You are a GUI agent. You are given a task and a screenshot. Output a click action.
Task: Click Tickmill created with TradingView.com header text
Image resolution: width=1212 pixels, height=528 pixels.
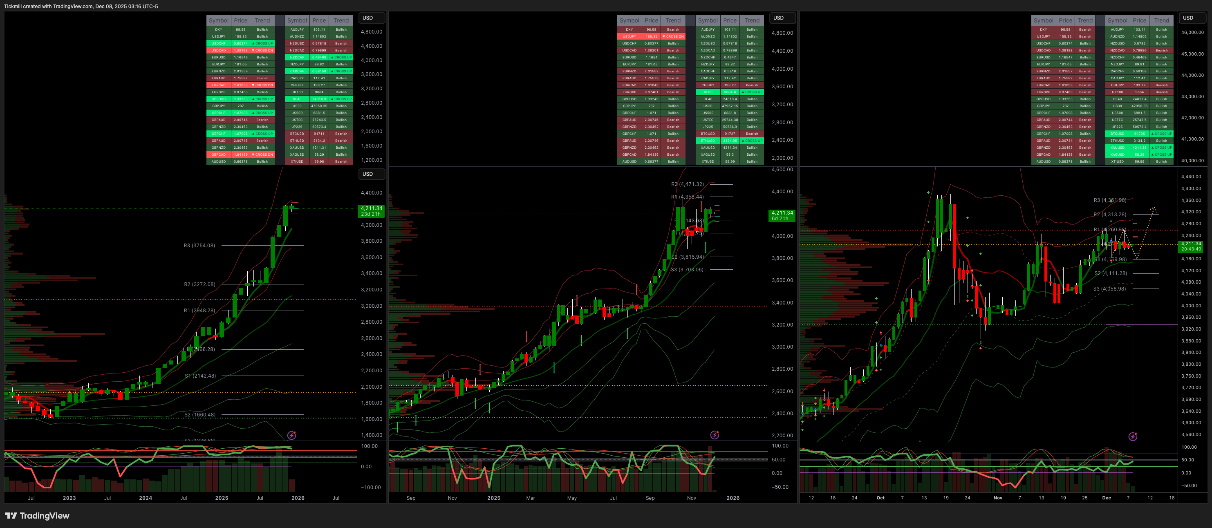[x=81, y=6]
